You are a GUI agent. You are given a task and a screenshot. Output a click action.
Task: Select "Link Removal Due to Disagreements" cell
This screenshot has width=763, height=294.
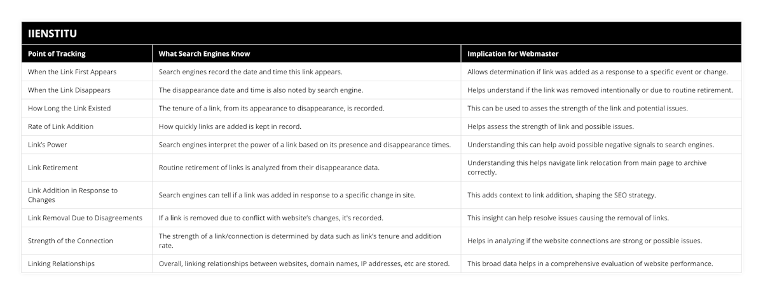coord(85,218)
